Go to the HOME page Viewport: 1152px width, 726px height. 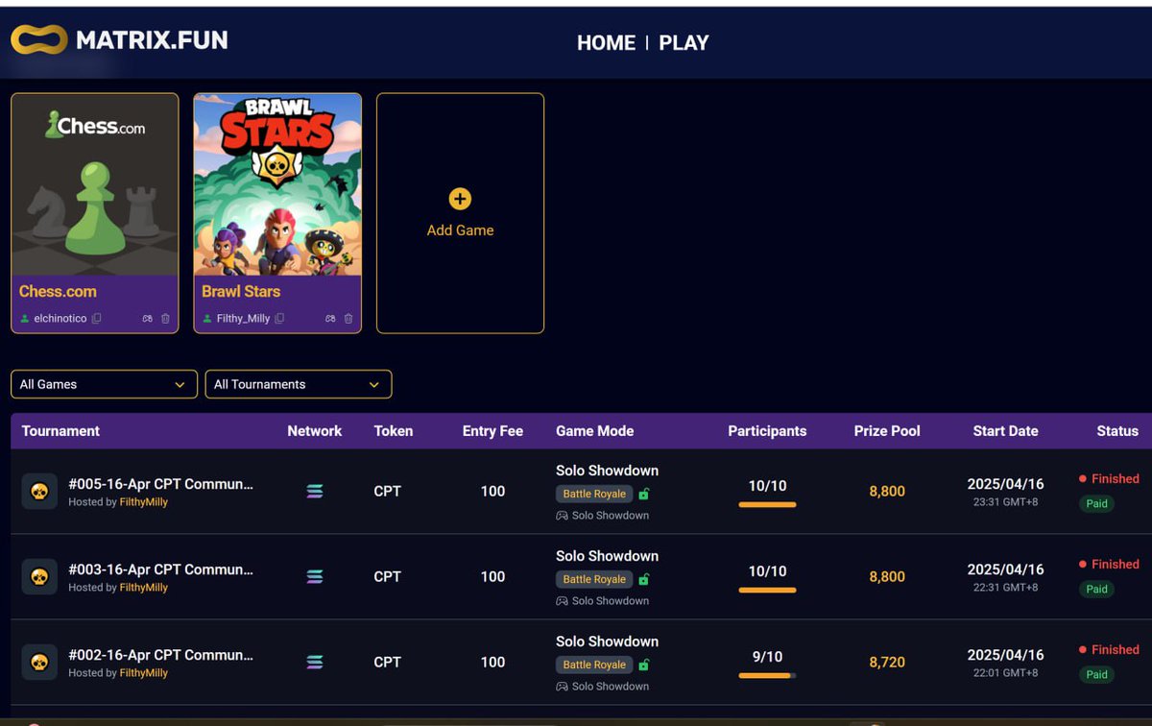coord(606,43)
